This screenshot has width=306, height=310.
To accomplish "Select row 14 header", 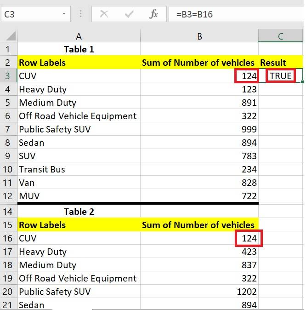I will (x=8, y=212).
